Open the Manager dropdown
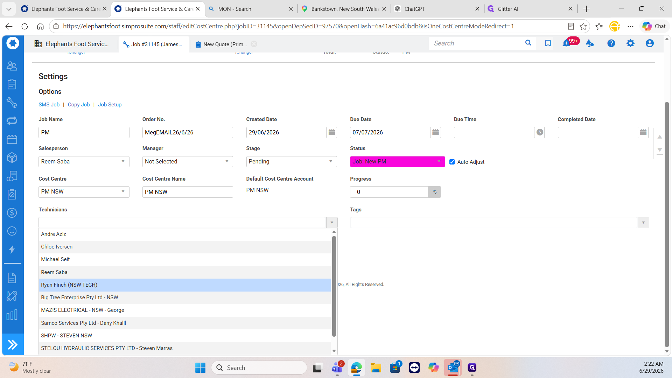The width and height of the screenshot is (672, 378). click(x=188, y=161)
